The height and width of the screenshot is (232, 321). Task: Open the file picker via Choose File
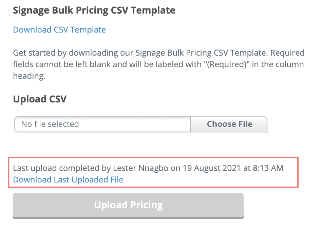229,124
